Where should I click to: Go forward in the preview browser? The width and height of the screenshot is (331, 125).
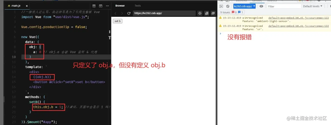pos(122,13)
